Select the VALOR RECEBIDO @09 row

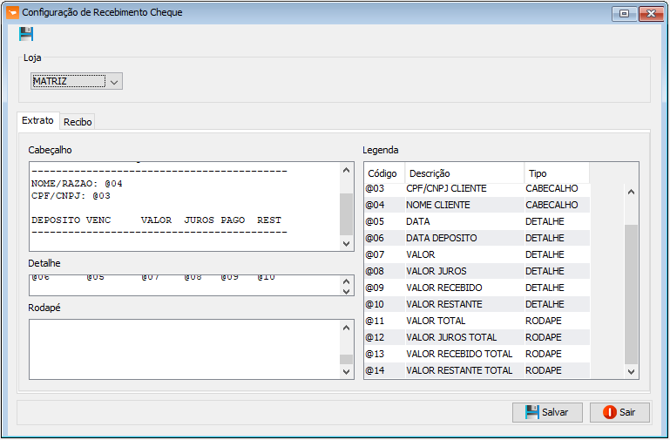click(477, 288)
